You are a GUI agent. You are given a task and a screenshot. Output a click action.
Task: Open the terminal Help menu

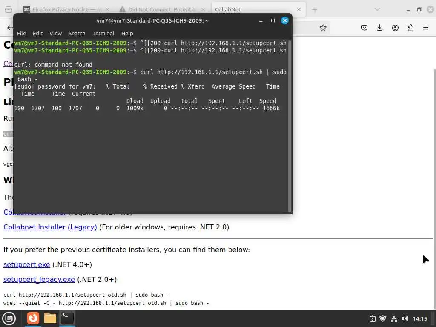pos(127,33)
